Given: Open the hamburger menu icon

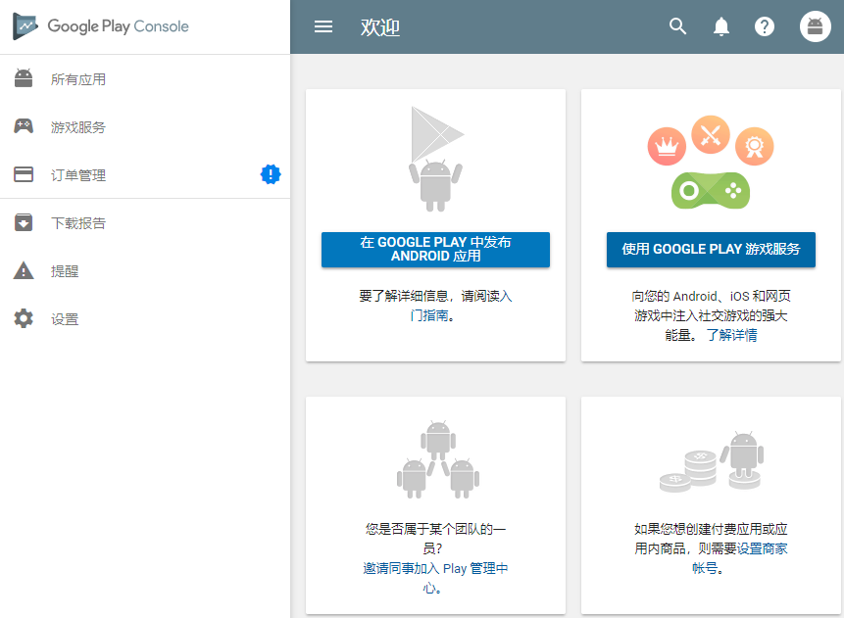Looking at the screenshot, I should [323, 26].
